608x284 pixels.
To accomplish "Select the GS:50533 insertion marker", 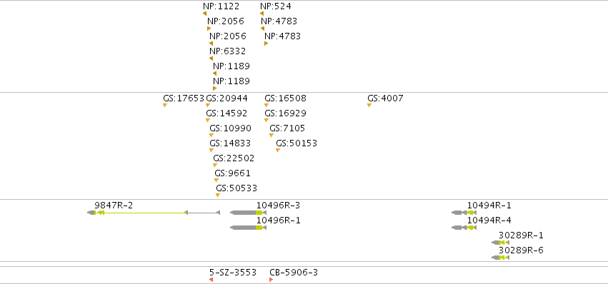I will (217, 196).
